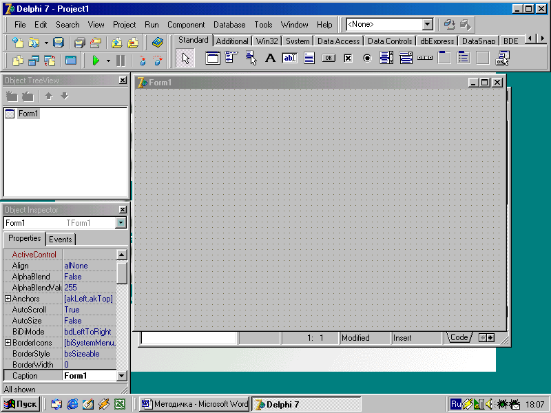Open Help contents book icon
The image size is (551, 413).
158,43
